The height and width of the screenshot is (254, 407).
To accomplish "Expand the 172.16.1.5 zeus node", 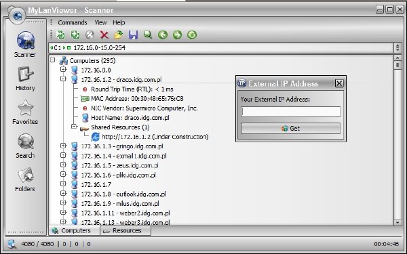I will point(63,165).
